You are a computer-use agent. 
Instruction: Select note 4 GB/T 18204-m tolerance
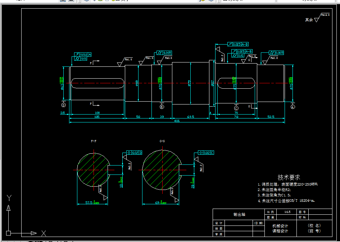click(x=286, y=201)
